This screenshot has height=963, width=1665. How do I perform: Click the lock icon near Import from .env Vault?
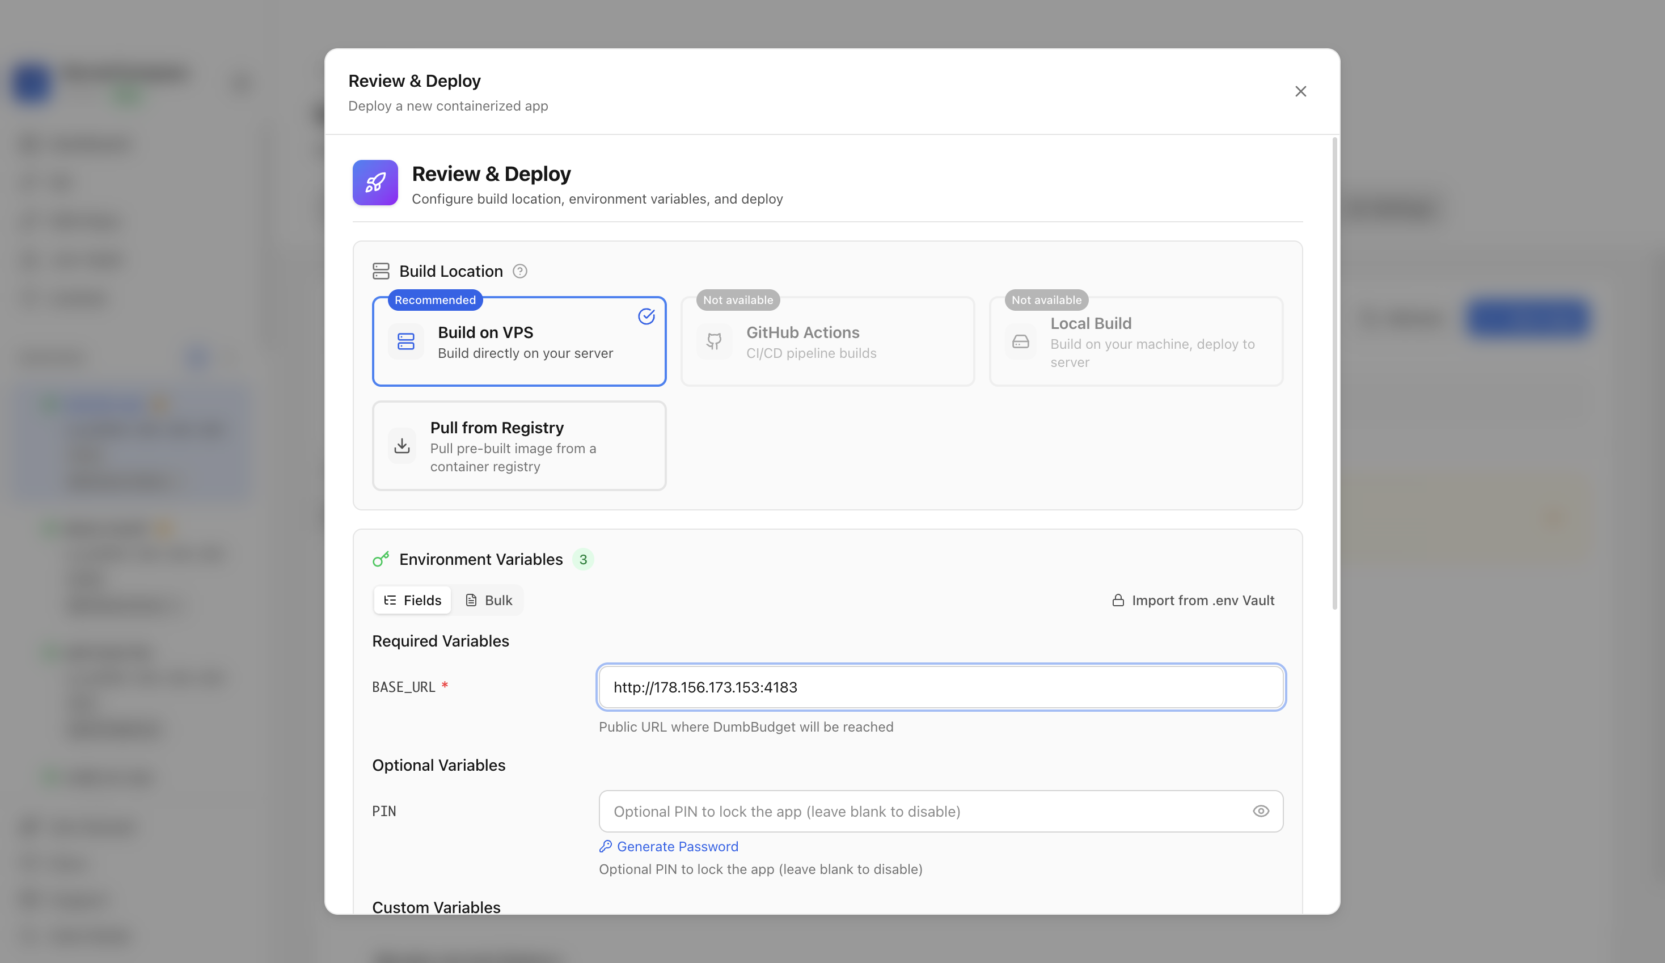coord(1118,600)
